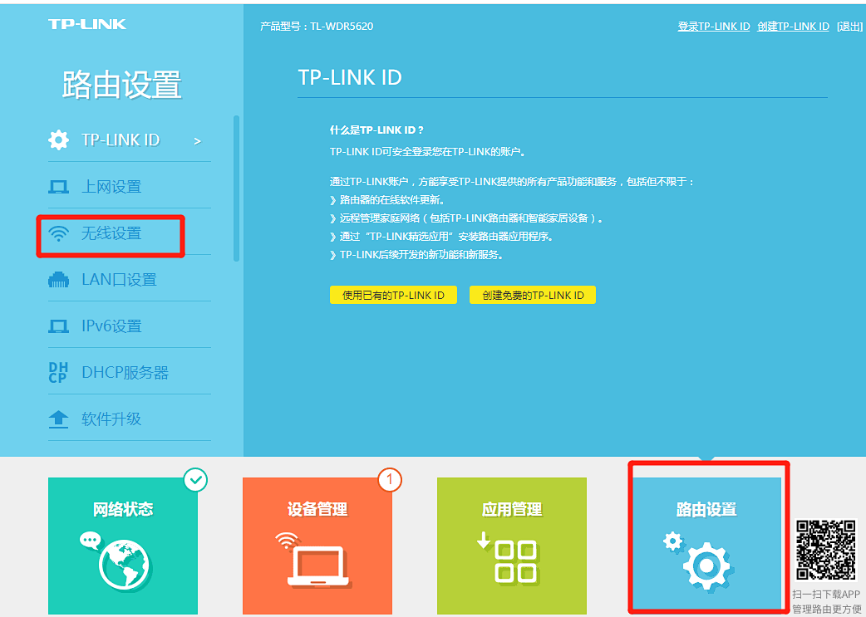
Task: Open 软件升级 menu item
Action: click(x=130, y=419)
